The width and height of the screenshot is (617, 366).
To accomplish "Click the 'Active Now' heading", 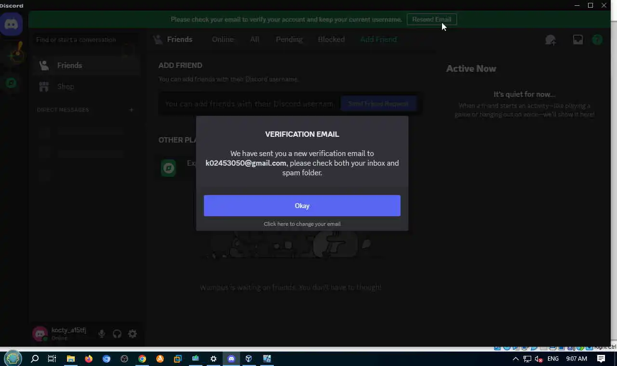I will (471, 68).
